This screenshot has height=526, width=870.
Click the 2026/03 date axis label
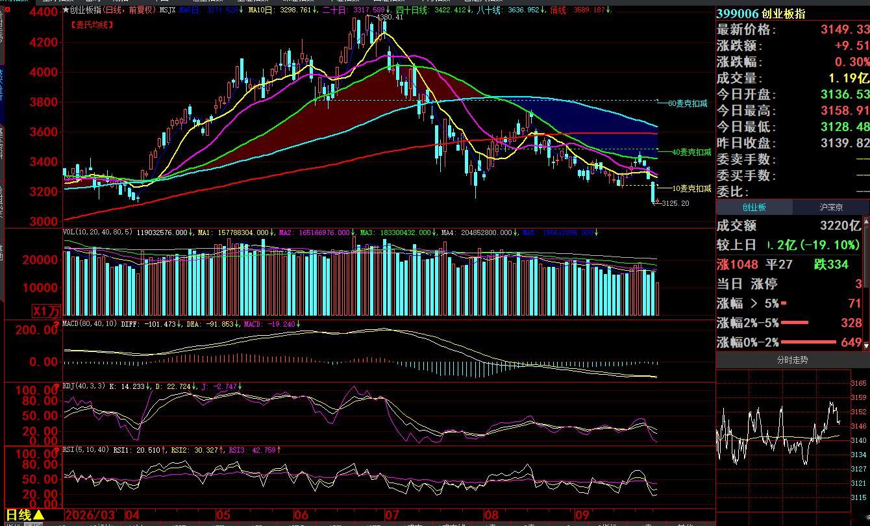tap(91, 516)
